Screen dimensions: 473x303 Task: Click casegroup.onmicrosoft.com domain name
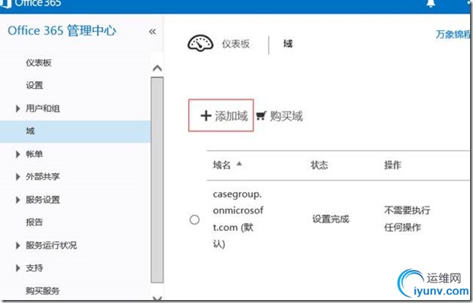coord(238,219)
